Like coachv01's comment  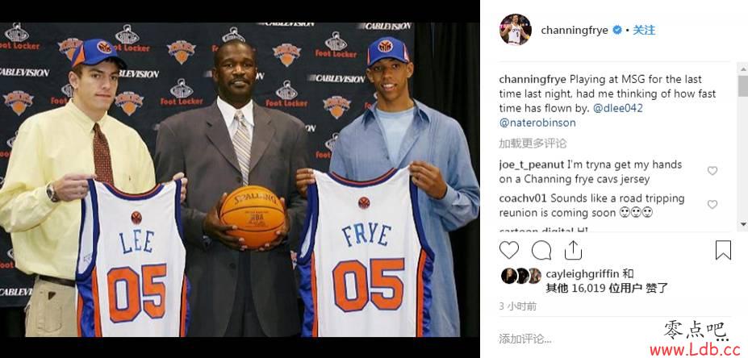click(x=712, y=205)
